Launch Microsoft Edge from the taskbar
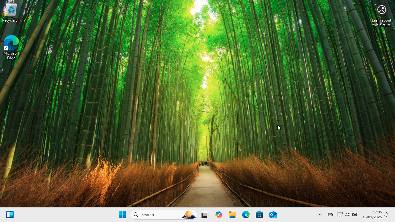Viewport: 395px width, 222px height. point(246,214)
